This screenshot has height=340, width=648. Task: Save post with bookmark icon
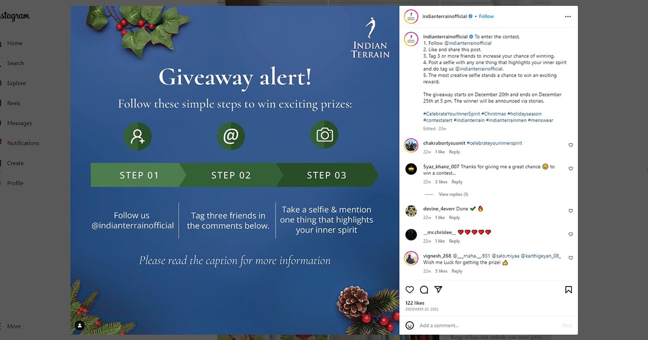(569, 290)
